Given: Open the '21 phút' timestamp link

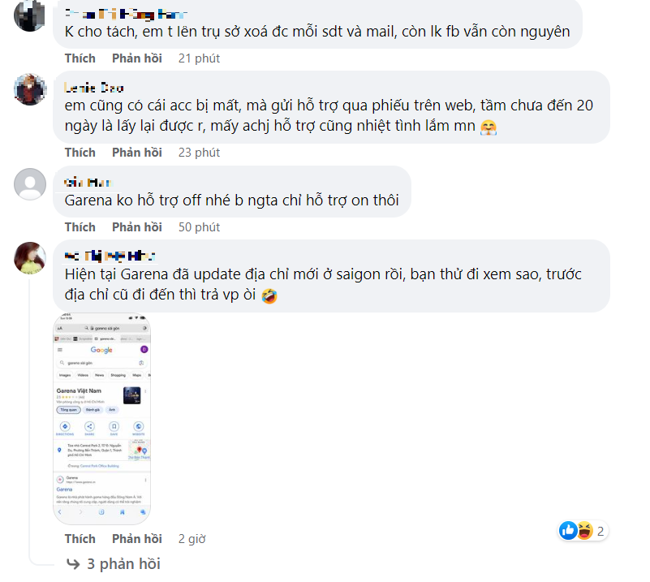Looking at the screenshot, I should 199,58.
